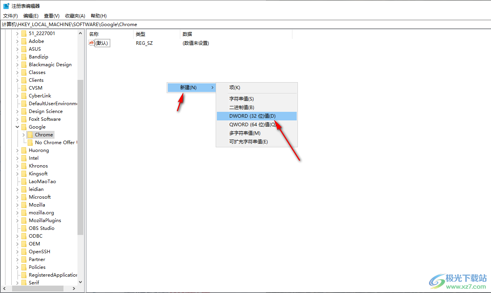
Task: Click the Mozilla folder icon
Action: click(24, 205)
